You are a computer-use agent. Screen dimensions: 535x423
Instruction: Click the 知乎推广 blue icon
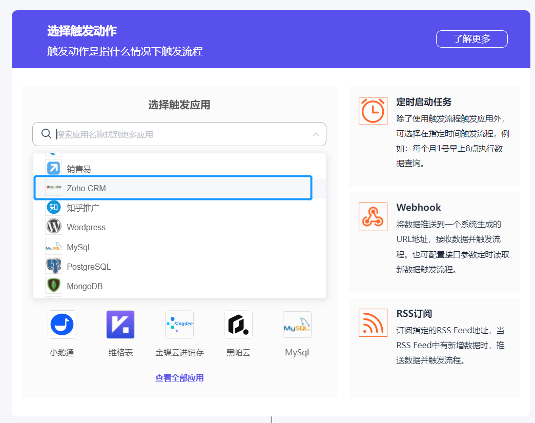54,207
